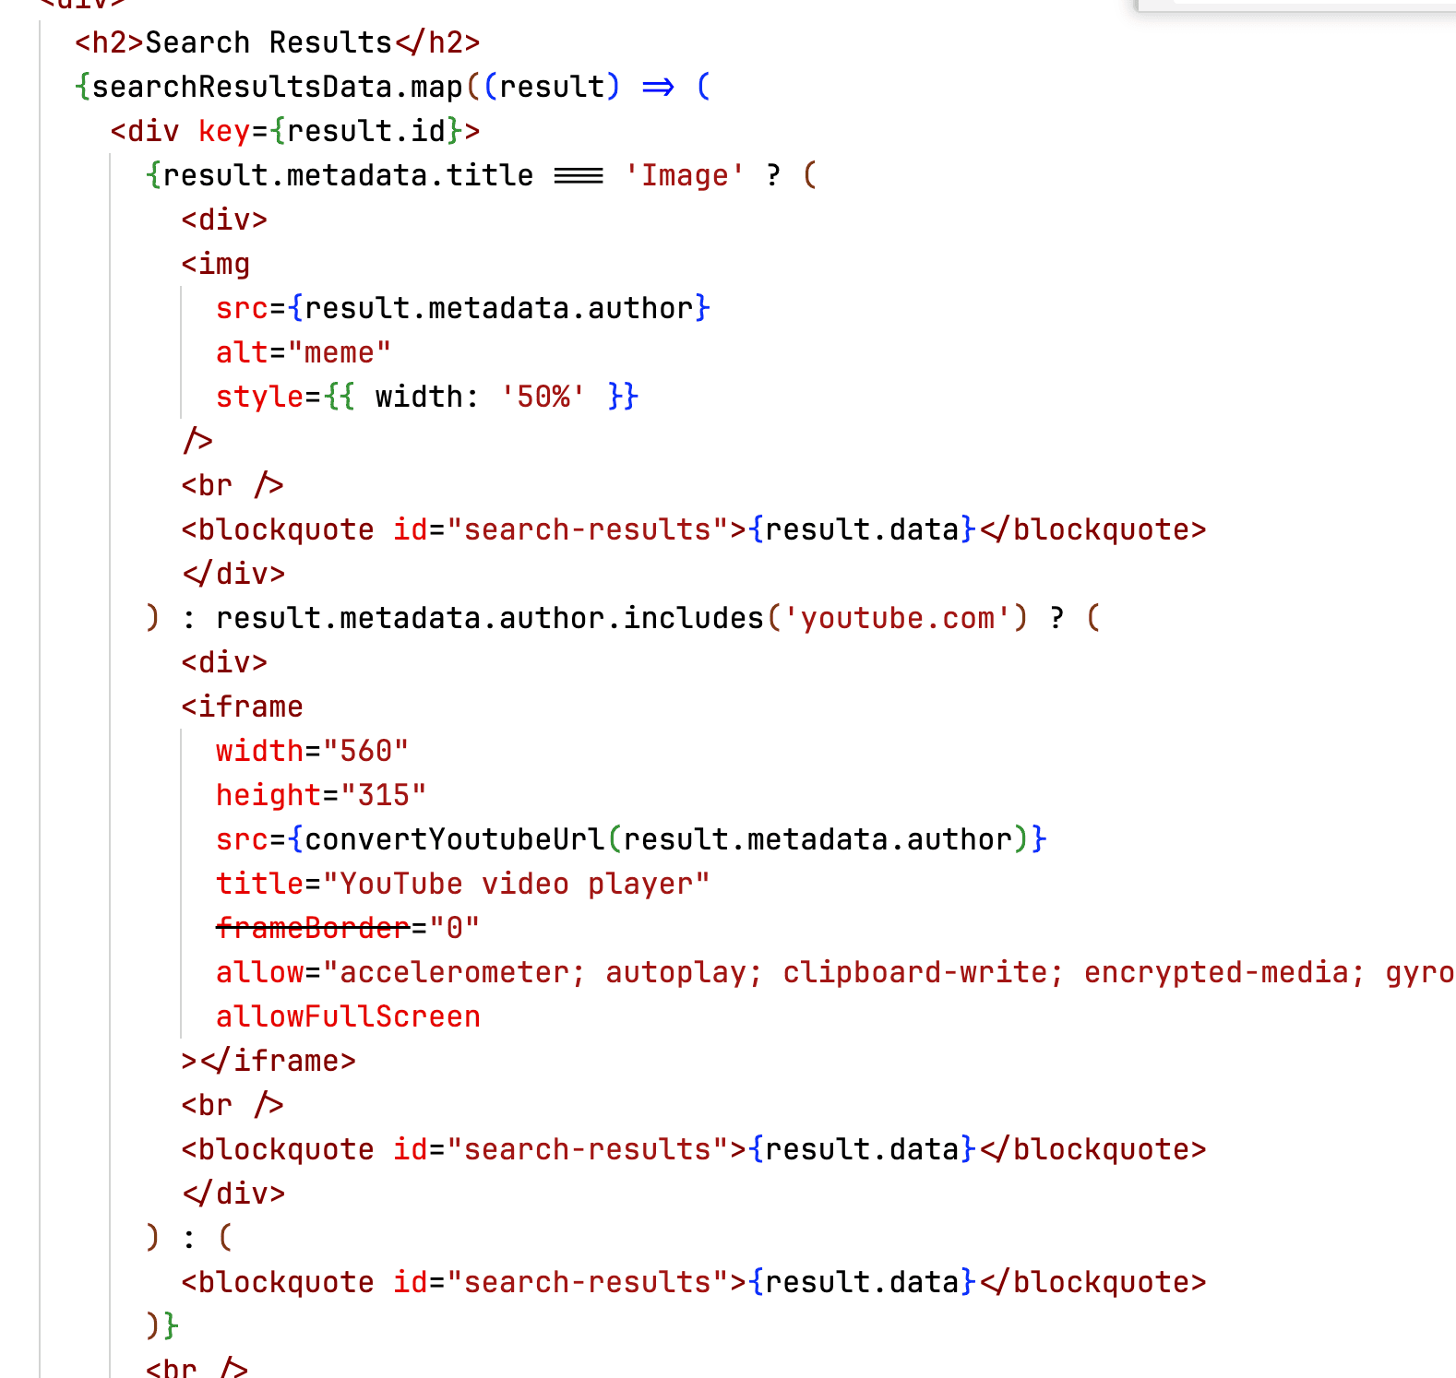Viewport: 1456px width, 1378px height.
Task: Click the struck-through frameBorder attribute
Action: [x=313, y=928]
